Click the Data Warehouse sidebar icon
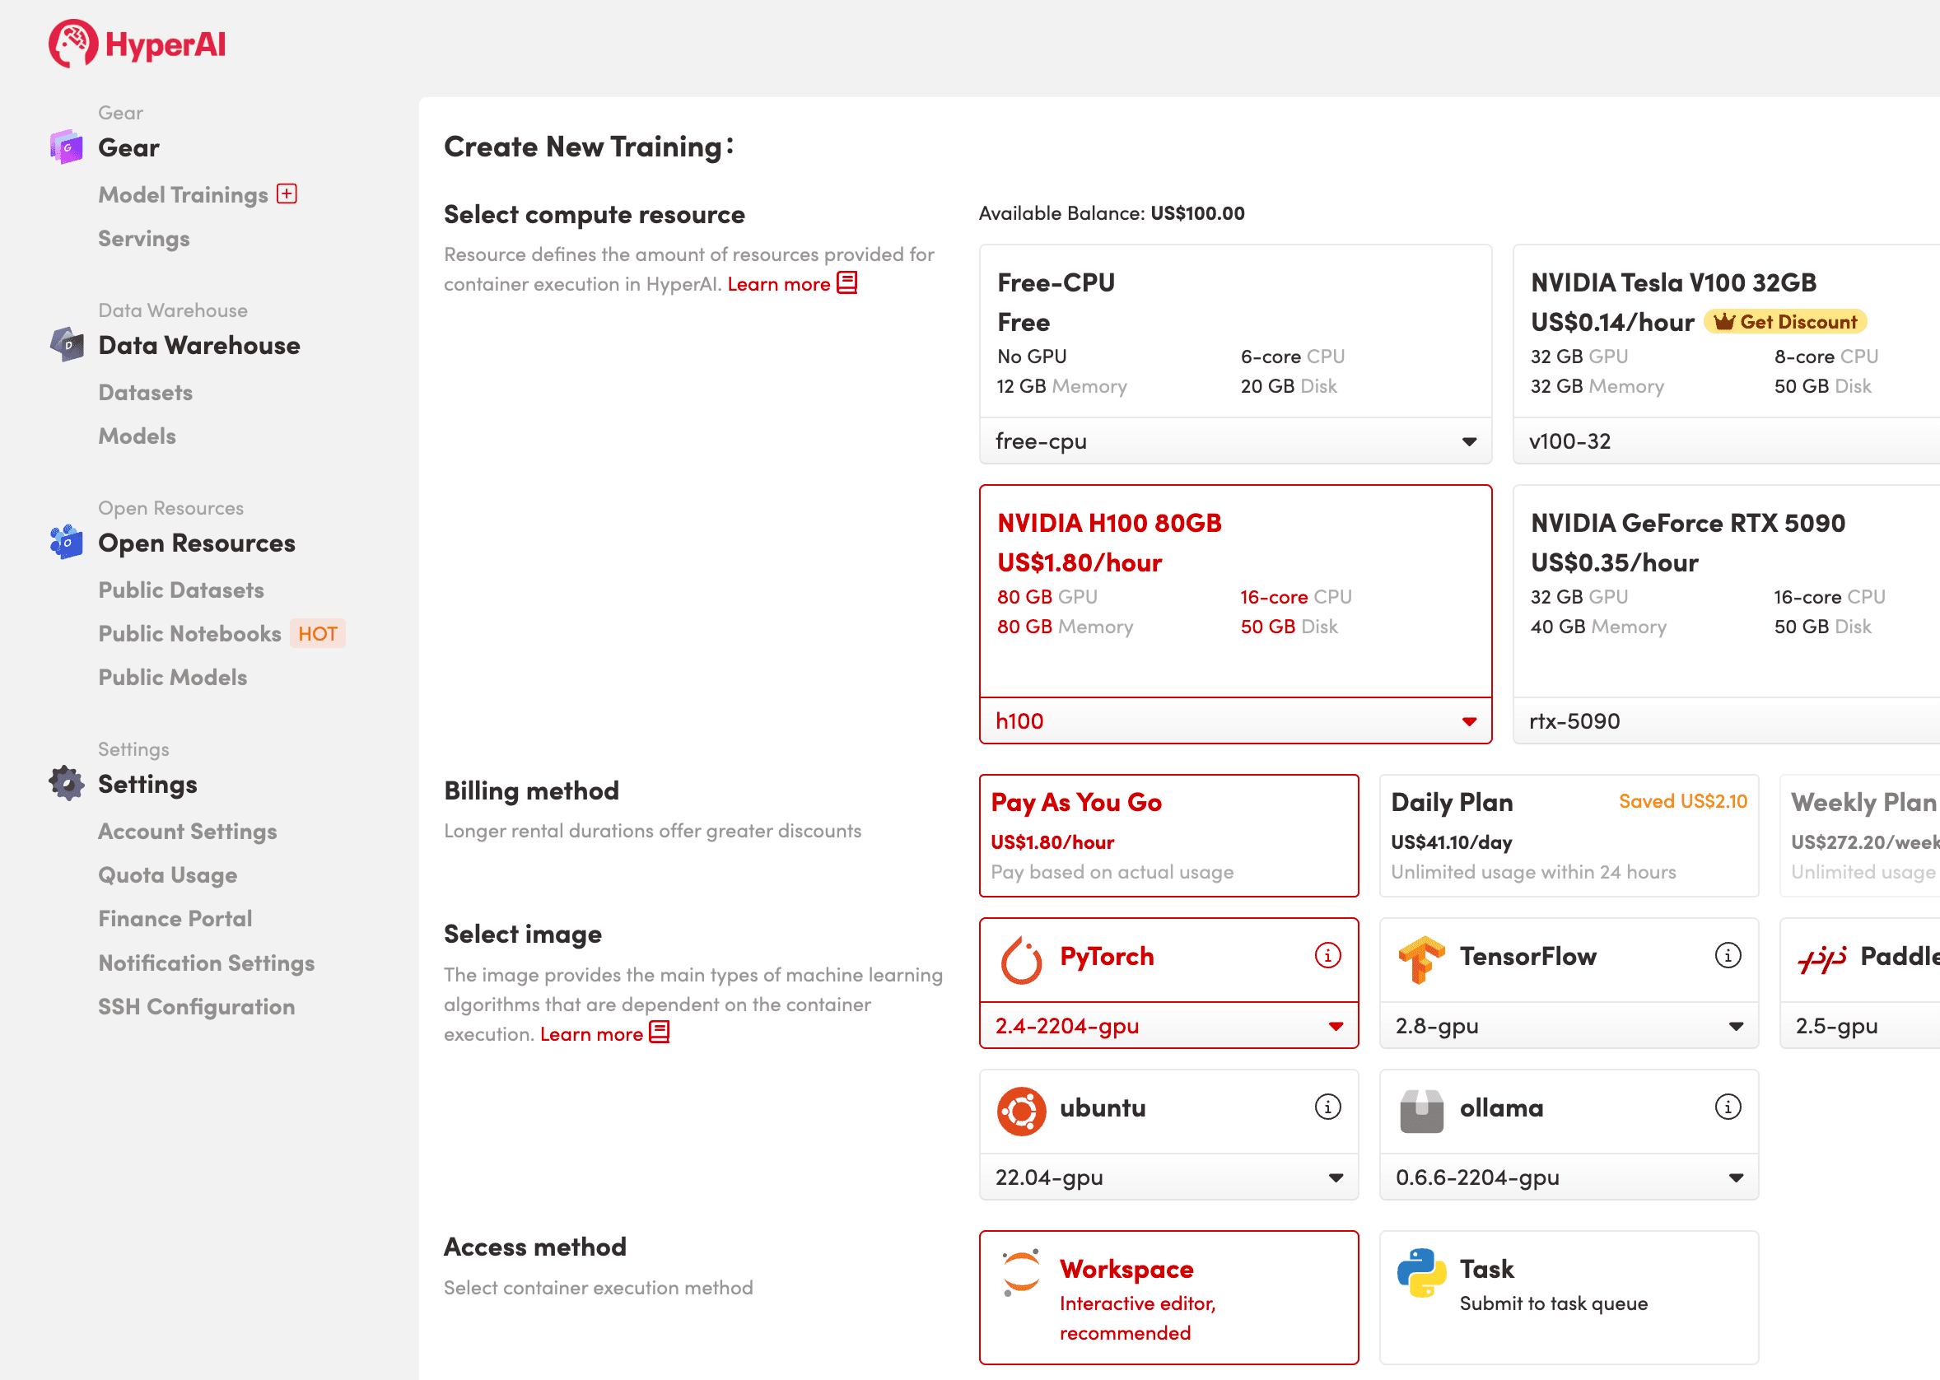 [x=66, y=345]
